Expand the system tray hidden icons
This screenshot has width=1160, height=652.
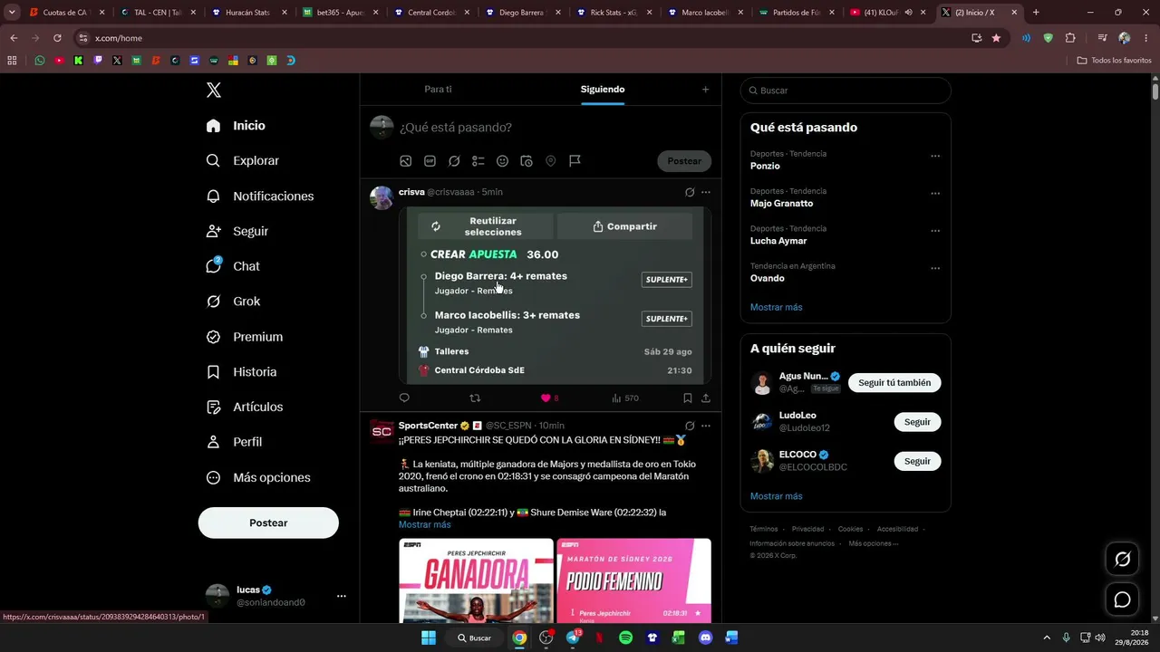click(x=1047, y=638)
